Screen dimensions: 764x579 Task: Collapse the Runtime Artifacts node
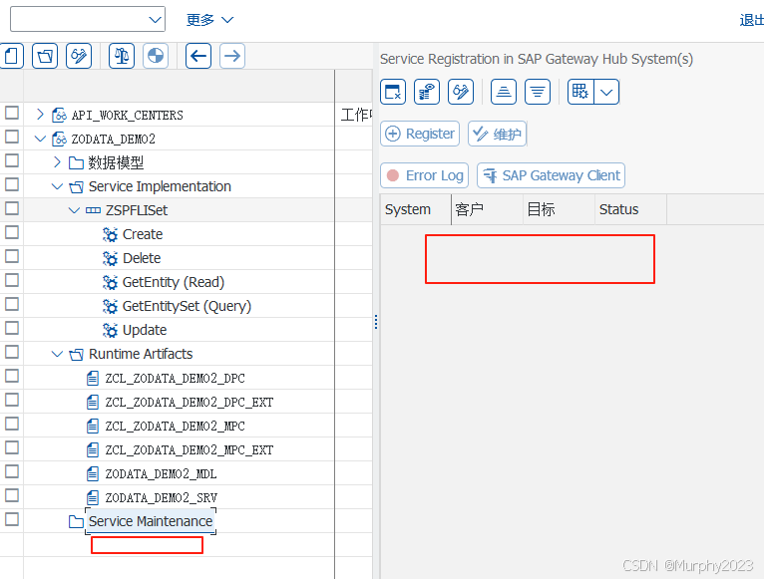click(58, 354)
